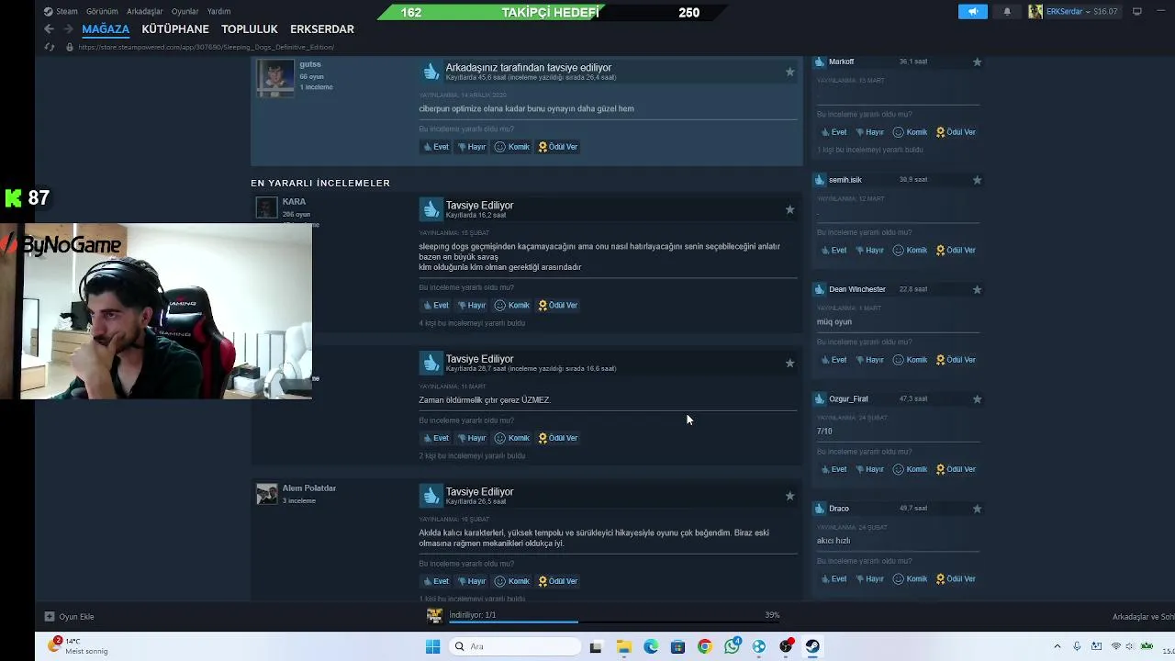Open WhatsApp from taskbar
The image size is (1175, 661).
pyautogui.click(x=732, y=646)
